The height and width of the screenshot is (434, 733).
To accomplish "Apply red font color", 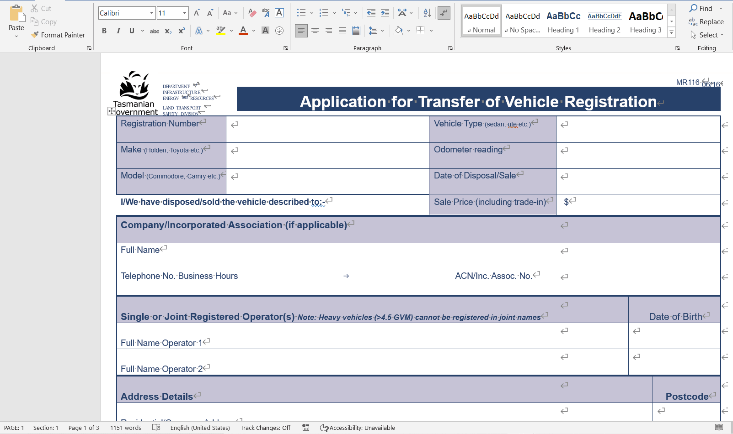I will (x=243, y=31).
